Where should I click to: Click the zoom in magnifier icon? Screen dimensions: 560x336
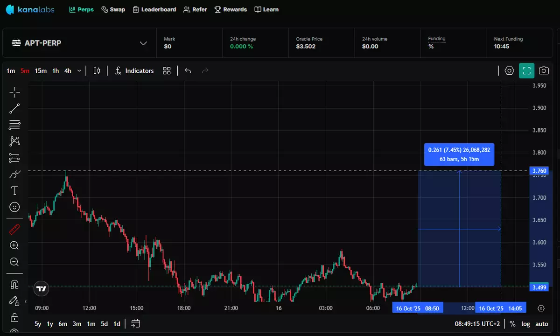pyautogui.click(x=14, y=245)
